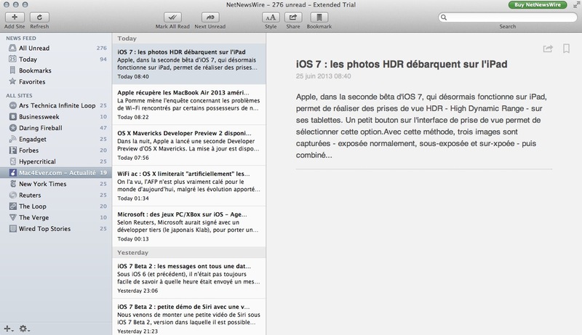Select the Reuters feed
Screen dimensions: 582x335
56,195
